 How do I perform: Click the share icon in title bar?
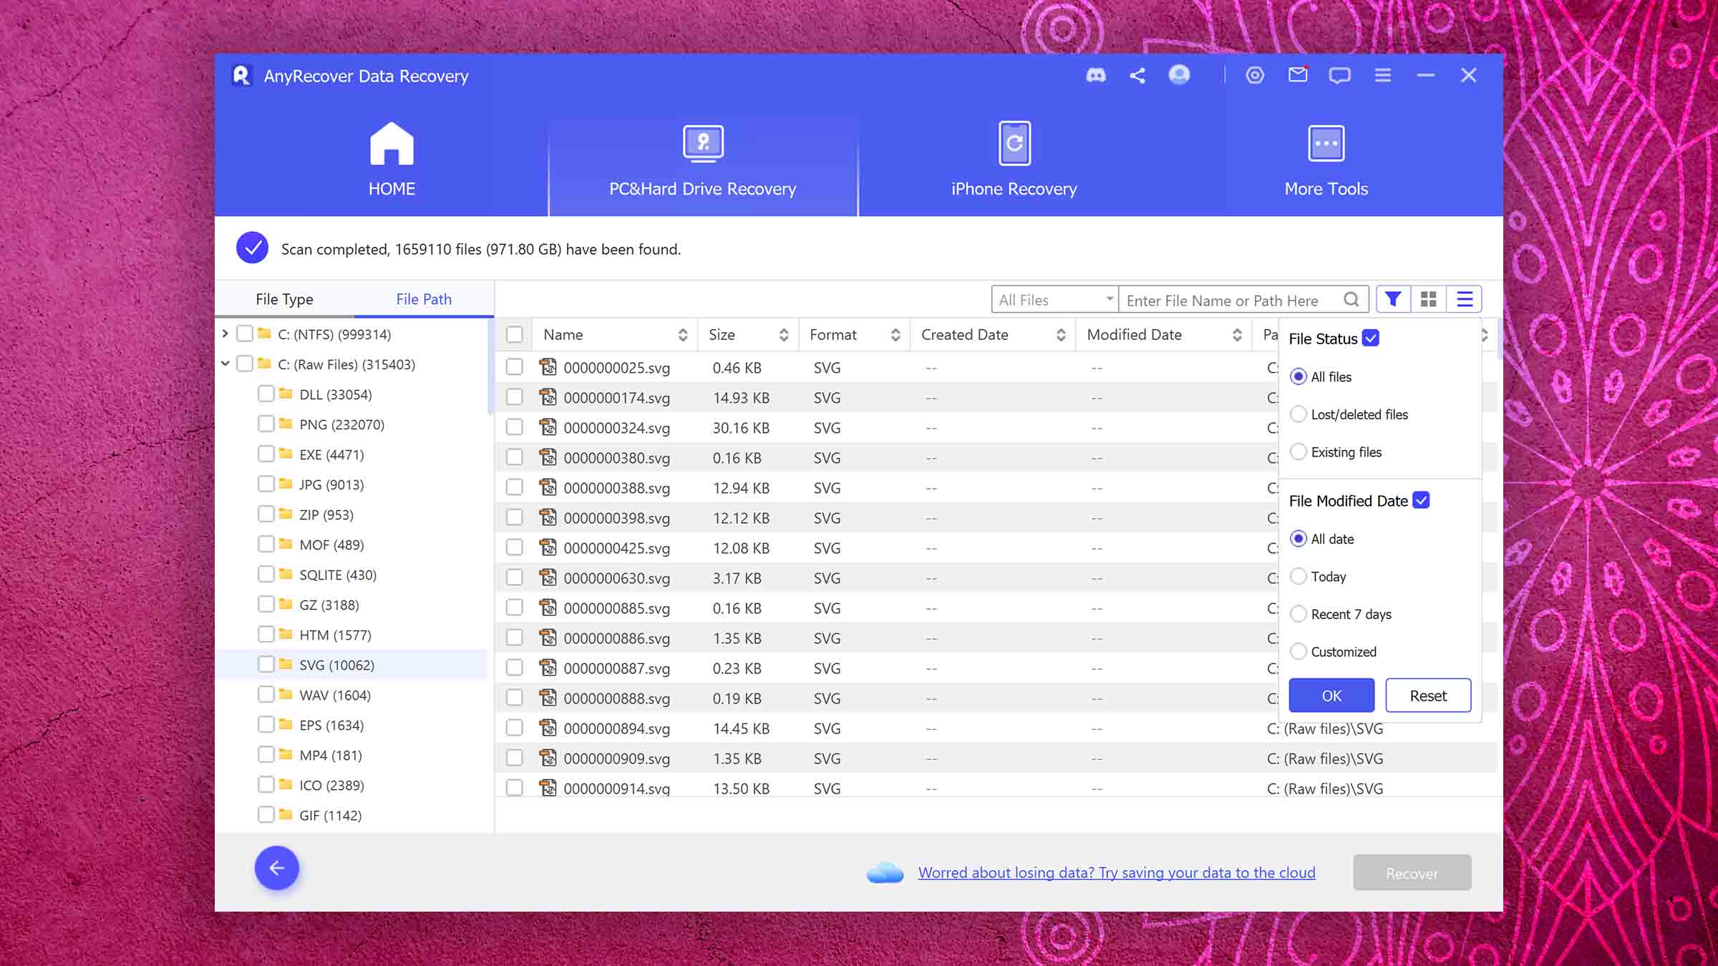[x=1137, y=75]
